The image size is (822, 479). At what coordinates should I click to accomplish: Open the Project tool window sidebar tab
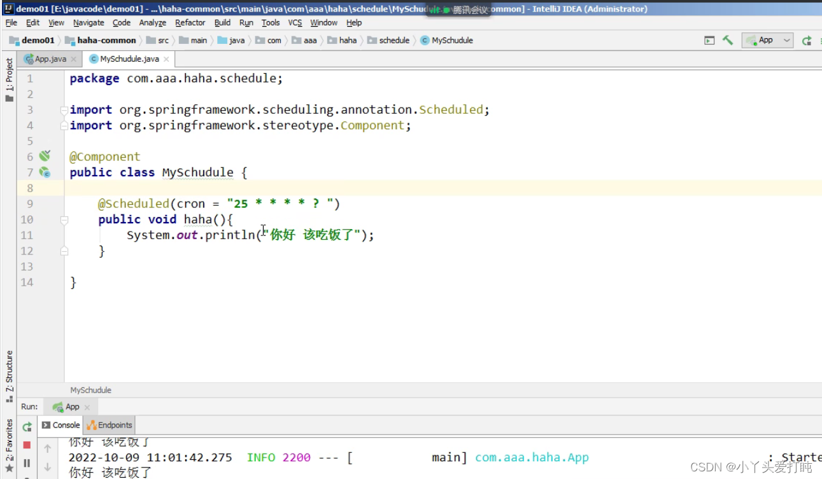9,80
